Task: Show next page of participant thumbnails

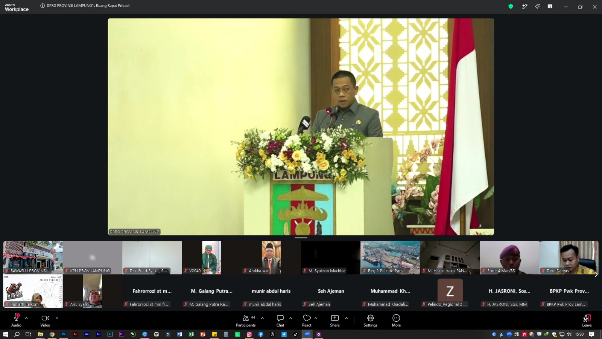Action: point(596,275)
